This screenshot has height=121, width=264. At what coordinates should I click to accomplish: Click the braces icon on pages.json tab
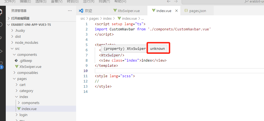point(186,11)
